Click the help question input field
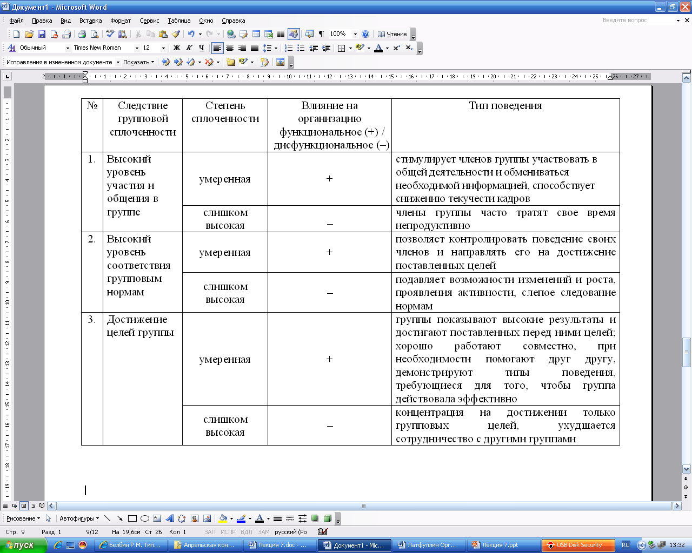Viewport: 692px width, 553px height. [638, 20]
